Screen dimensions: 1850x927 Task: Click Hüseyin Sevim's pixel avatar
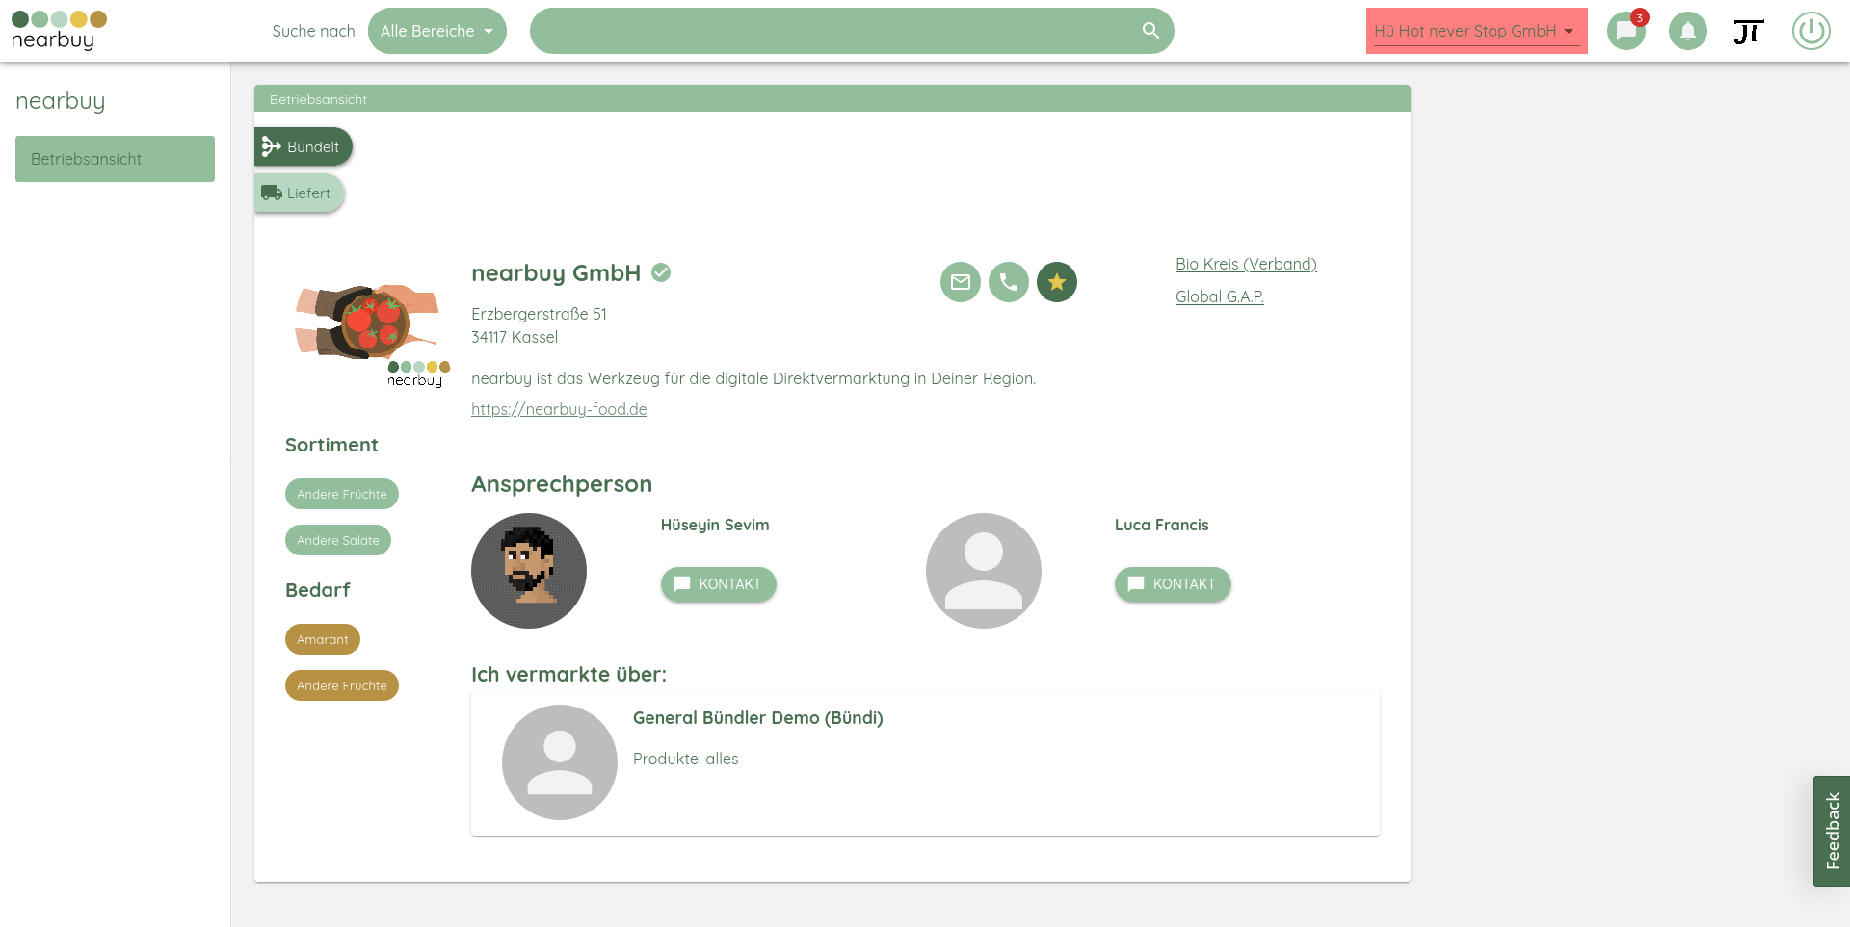tap(529, 571)
